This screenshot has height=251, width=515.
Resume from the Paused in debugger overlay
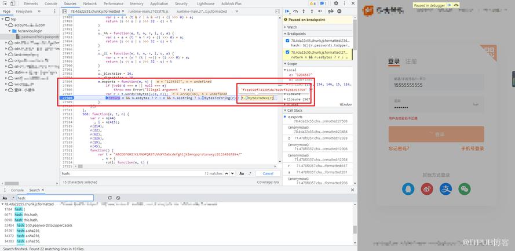448,6
